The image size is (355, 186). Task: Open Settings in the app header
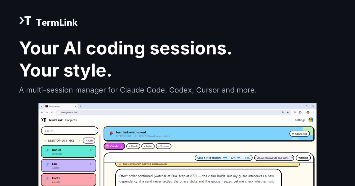[x=300, y=120]
